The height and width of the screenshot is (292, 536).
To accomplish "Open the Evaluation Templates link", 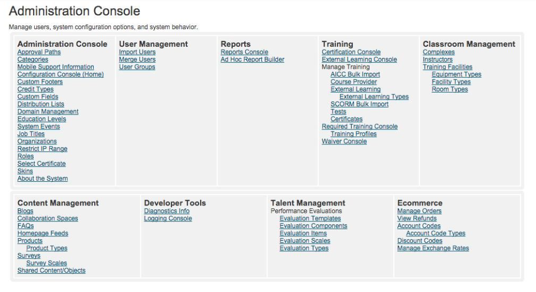I will click(x=310, y=219).
